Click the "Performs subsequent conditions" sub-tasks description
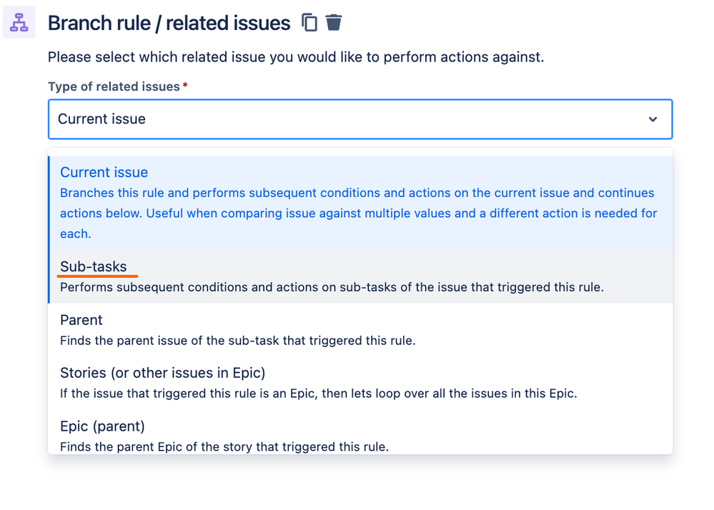This screenshot has height=510, width=714. [x=332, y=287]
